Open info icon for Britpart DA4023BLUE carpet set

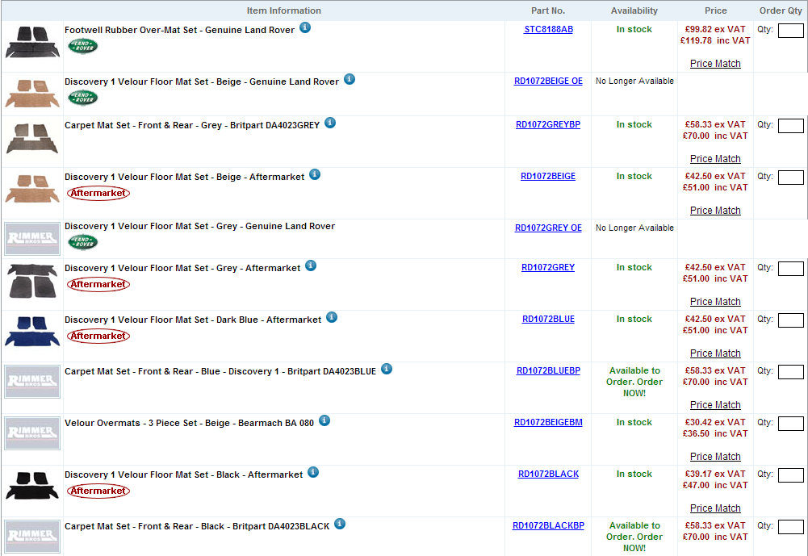[387, 369]
